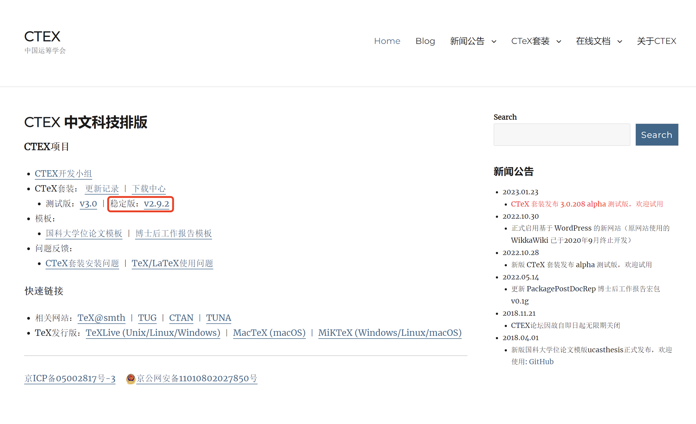Open the 关于CTEX page
This screenshot has height=424, width=696.
pyautogui.click(x=656, y=41)
